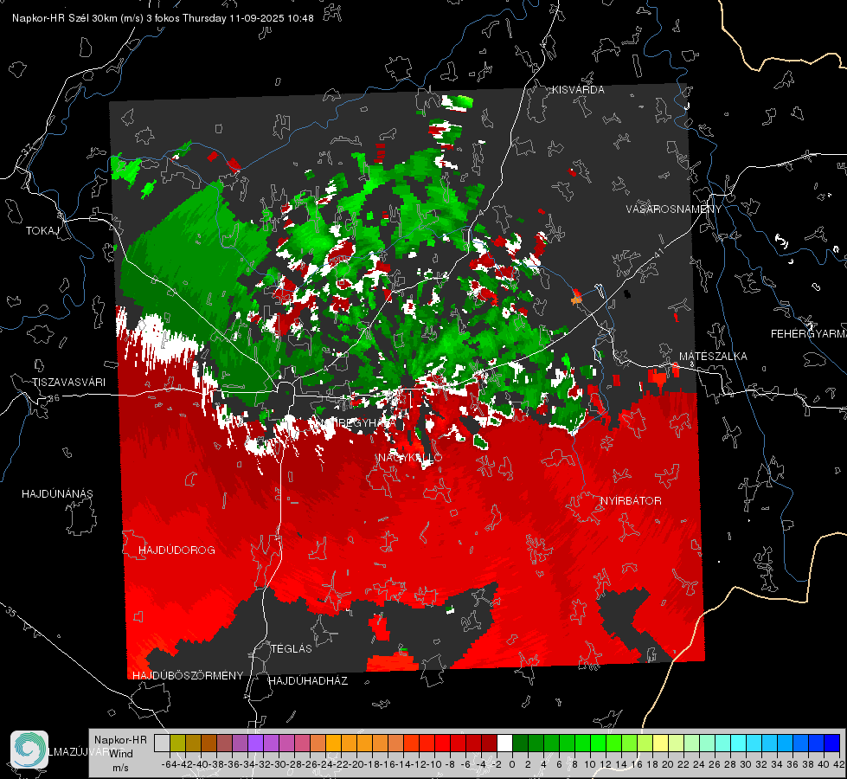Click the road number 36 label near Tiszavasvári

pyautogui.click(x=54, y=398)
